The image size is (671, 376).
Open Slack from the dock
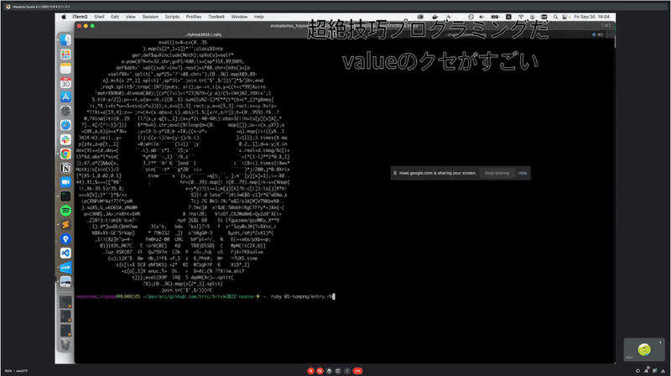click(x=65, y=139)
